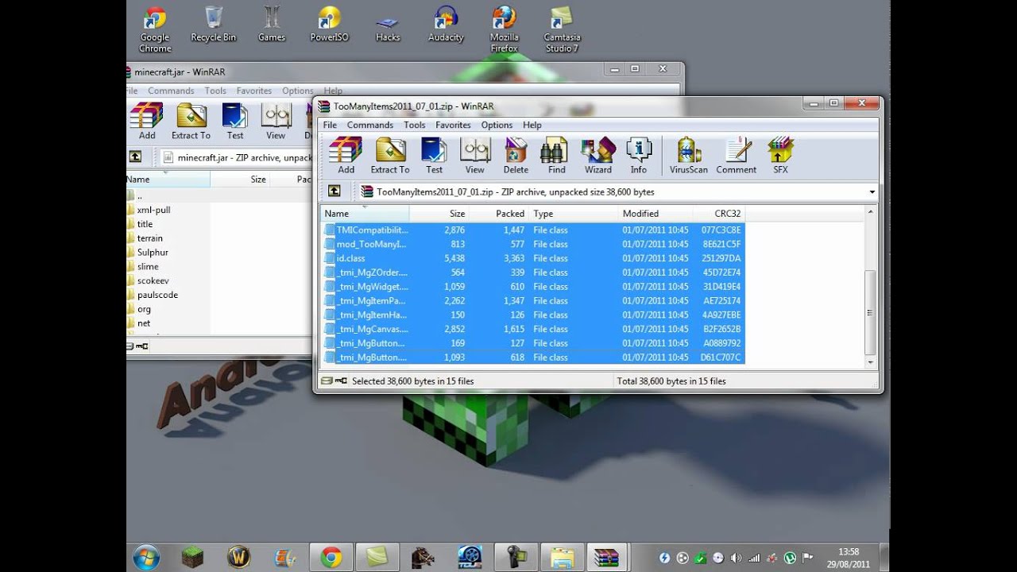Select the paulscode folder in minecraft.jar
This screenshot has height=572, width=1017.
point(157,295)
